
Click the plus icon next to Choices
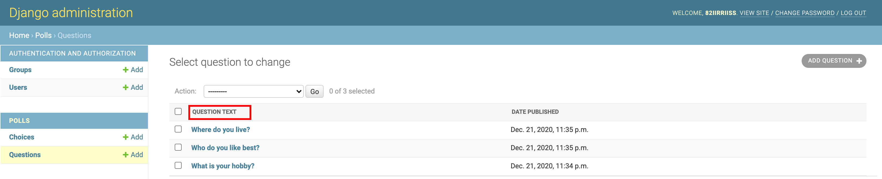pyautogui.click(x=125, y=137)
